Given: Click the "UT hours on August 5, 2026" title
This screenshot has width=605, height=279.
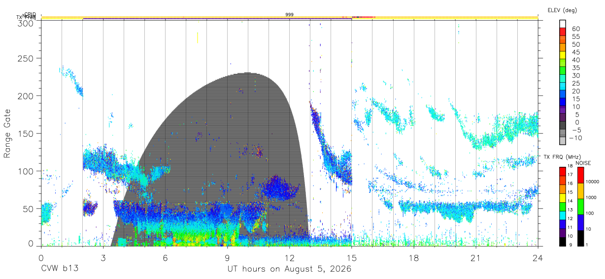Looking at the screenshot, I should 289,269.
